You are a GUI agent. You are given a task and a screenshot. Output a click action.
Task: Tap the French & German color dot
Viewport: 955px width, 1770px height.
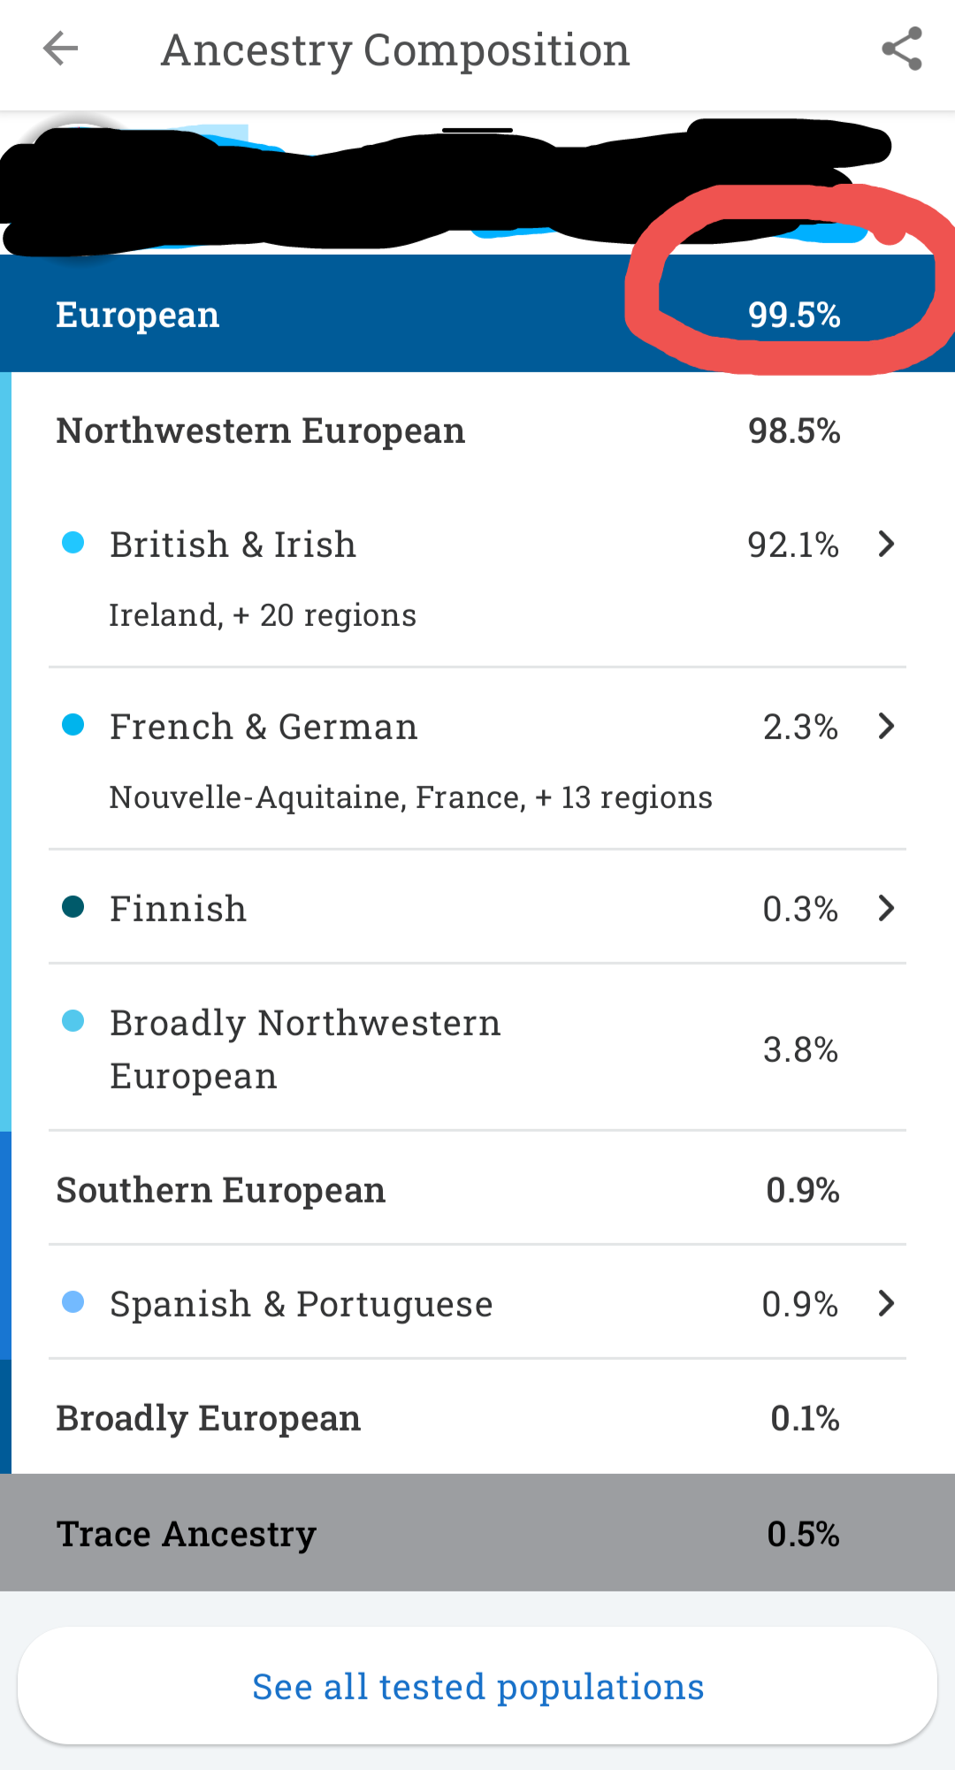point(73,725)
